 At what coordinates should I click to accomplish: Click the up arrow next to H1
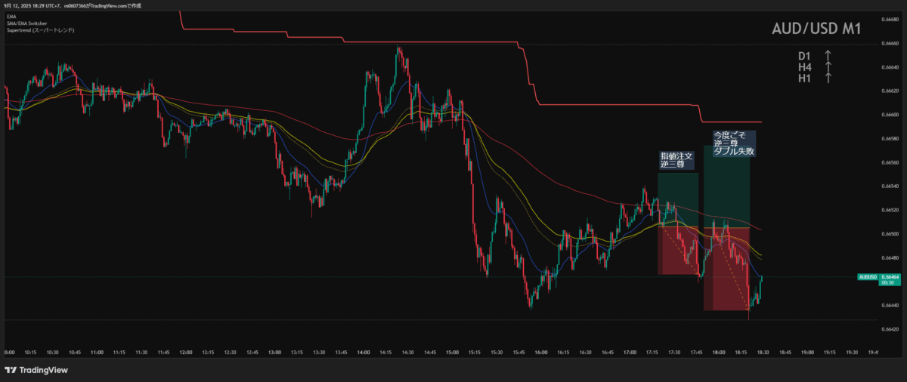point(828,78)
